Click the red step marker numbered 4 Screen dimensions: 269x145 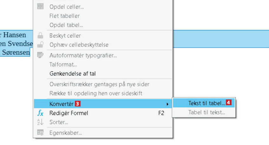point(228,103)
